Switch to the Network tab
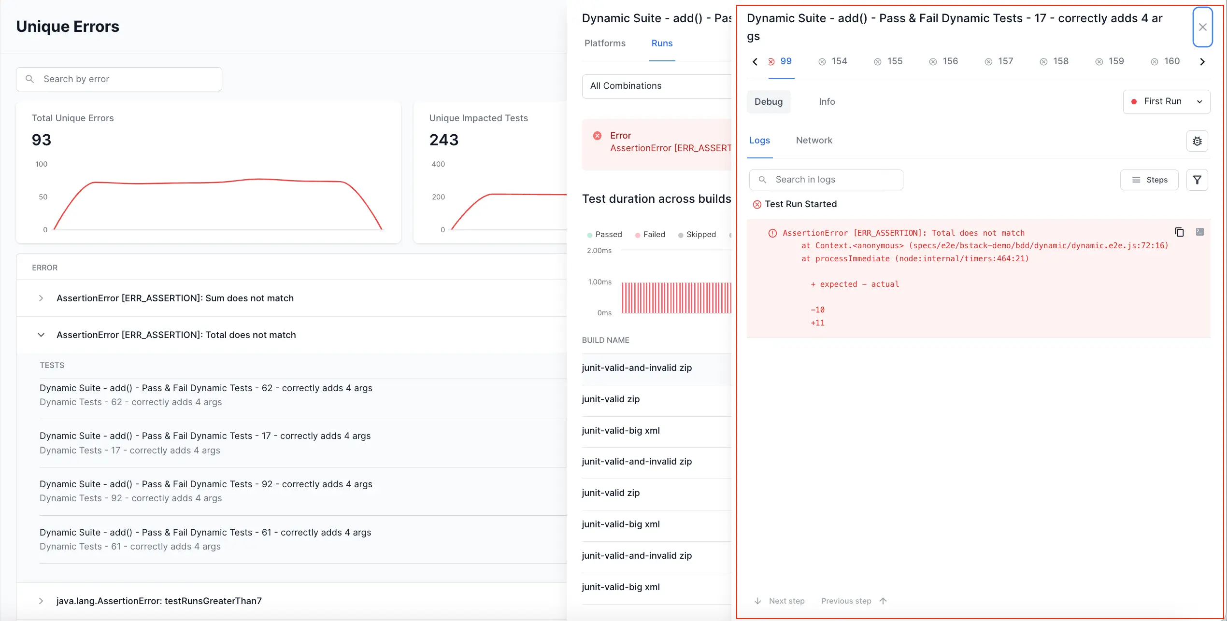Image resolution: width=1227 pixels, height=621 pixels. [x=814, y=141]
